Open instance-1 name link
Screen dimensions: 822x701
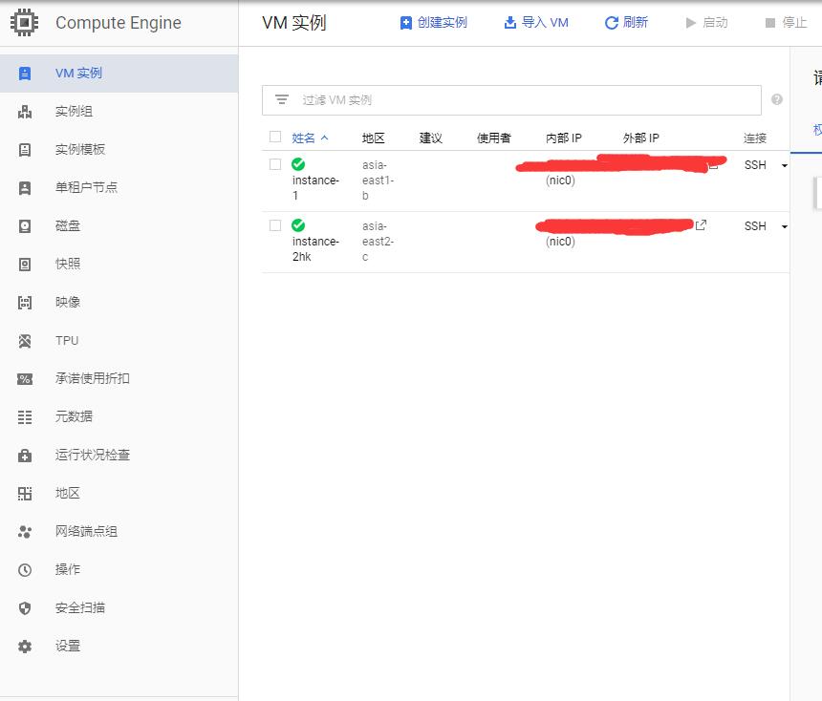pyautogui.click(x=315, y=187)
